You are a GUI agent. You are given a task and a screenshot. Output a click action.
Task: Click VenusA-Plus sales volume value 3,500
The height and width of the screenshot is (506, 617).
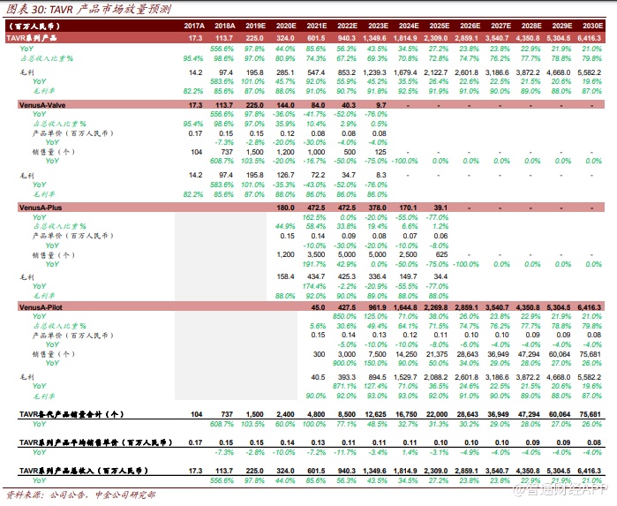click(316, 255)
